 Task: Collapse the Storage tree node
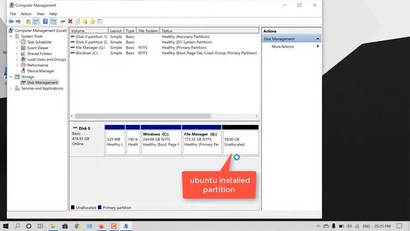pos(11,77)
